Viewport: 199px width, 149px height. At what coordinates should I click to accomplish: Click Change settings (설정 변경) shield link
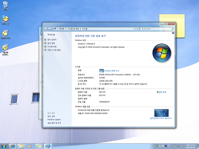coord(161,92)
